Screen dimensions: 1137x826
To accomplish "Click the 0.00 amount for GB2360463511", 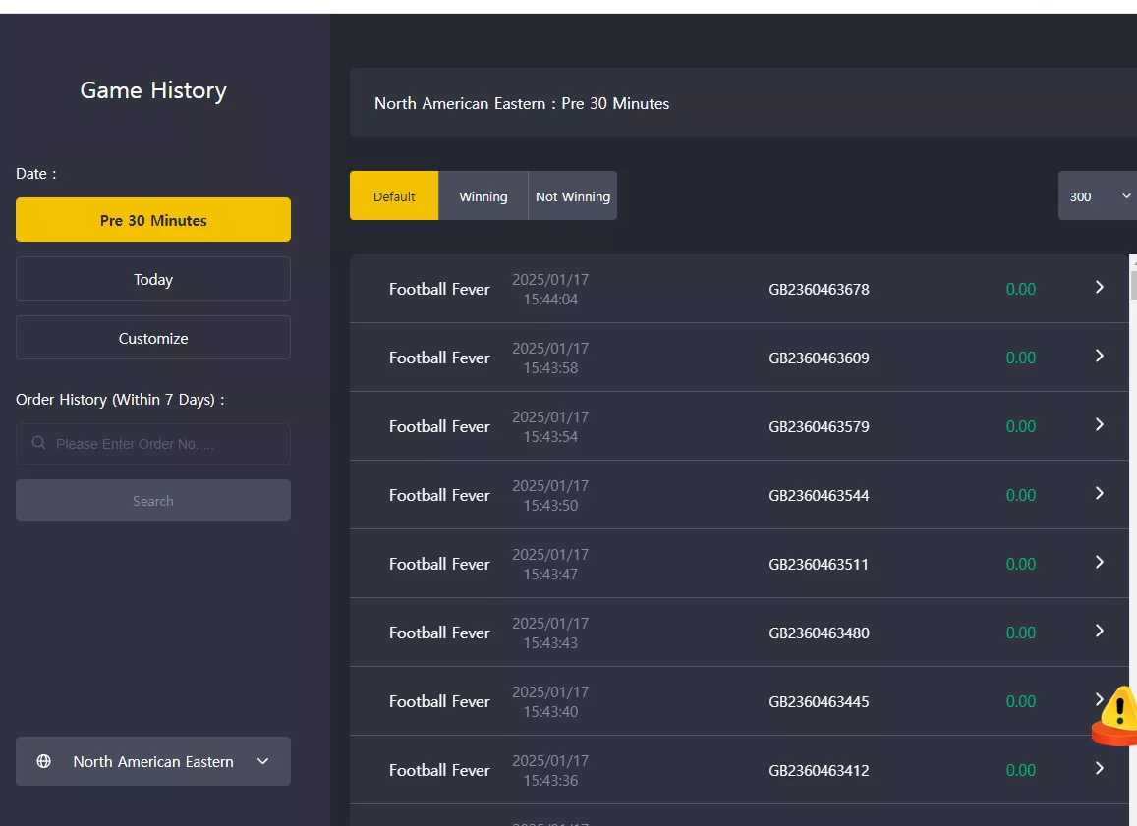I will [x=1020, y=565].
